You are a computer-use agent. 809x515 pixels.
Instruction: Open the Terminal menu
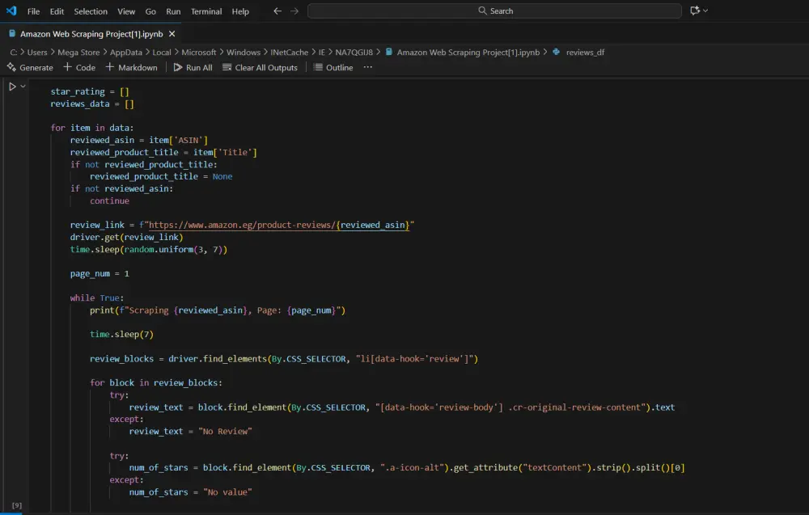click(x=206, y=11)
